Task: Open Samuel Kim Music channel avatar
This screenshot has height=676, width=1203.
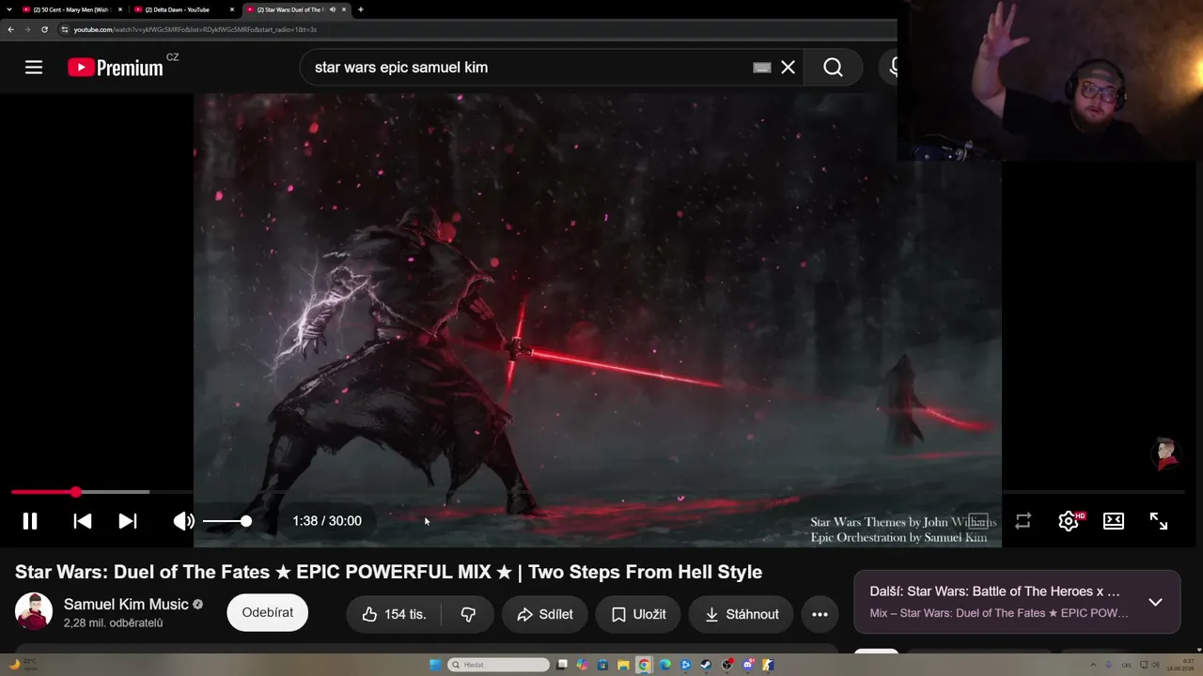Action: pos(34,612)
